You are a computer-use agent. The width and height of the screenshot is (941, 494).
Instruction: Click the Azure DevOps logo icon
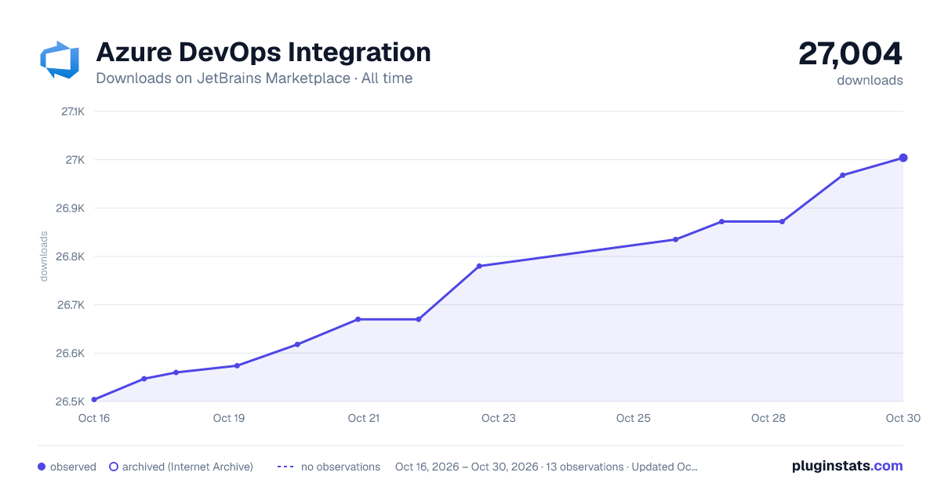pos(60,60)
